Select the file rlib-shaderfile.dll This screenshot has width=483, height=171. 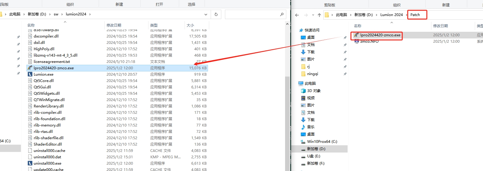tap(49, 138)
